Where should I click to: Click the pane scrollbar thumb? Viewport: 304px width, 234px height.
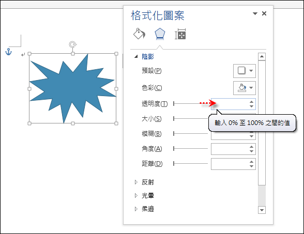[x=262, y=123]
